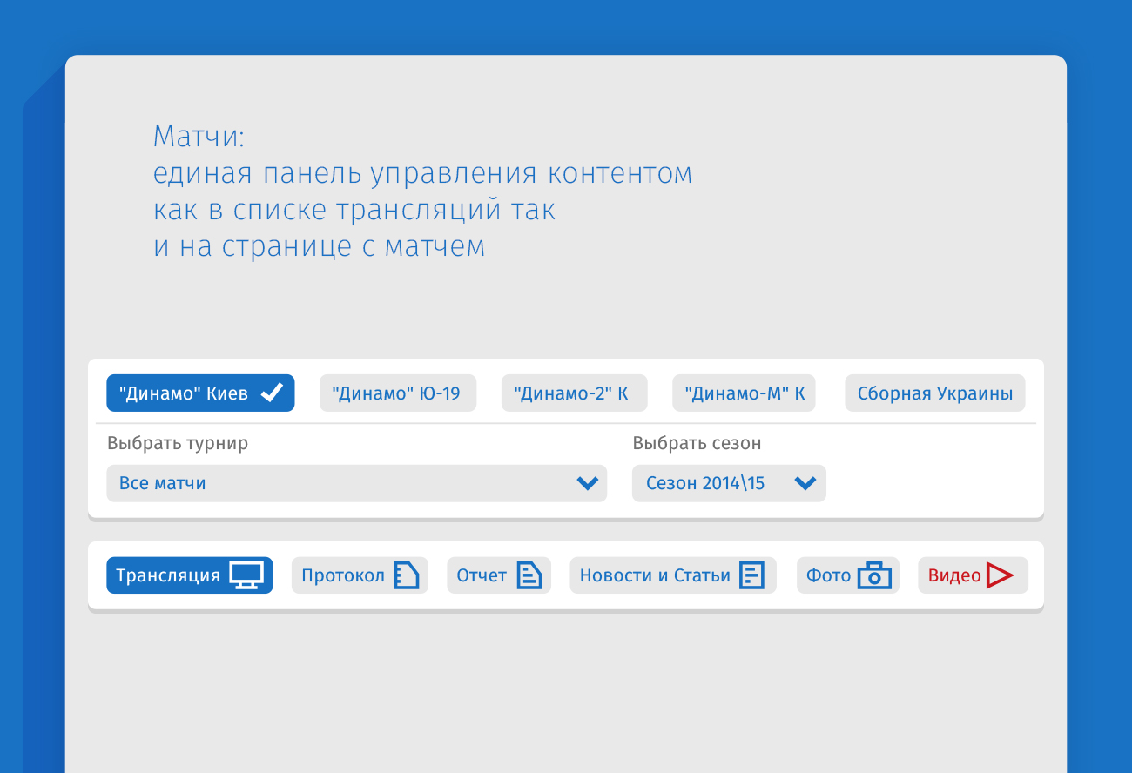This screenshot has height=773, width=1132.
Task: Click the news list icon beside Новости и Статьи
Action: pyautogui.click(x=751, y=575)
